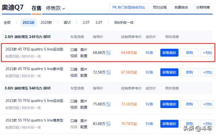Click 获取底价 for 68.88万 model
The width and height of the screenshot is (216, 135).
tap(169, 53)
